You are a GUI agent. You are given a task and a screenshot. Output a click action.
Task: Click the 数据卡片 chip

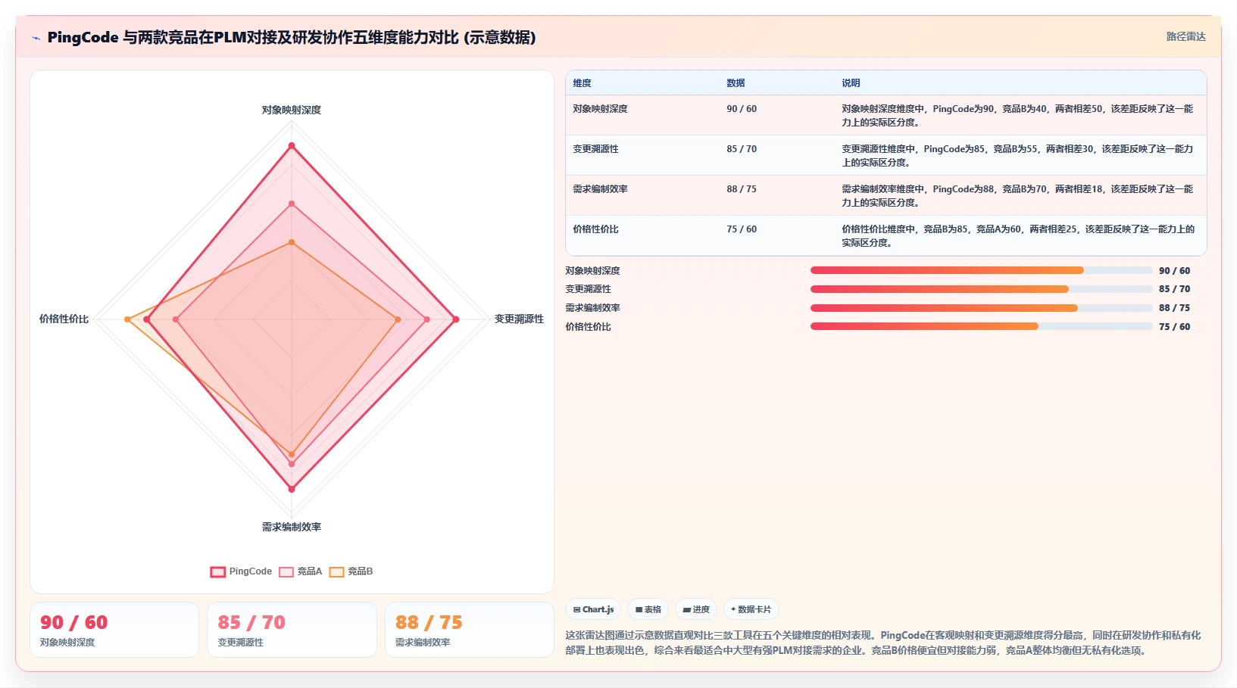(751, 609)
